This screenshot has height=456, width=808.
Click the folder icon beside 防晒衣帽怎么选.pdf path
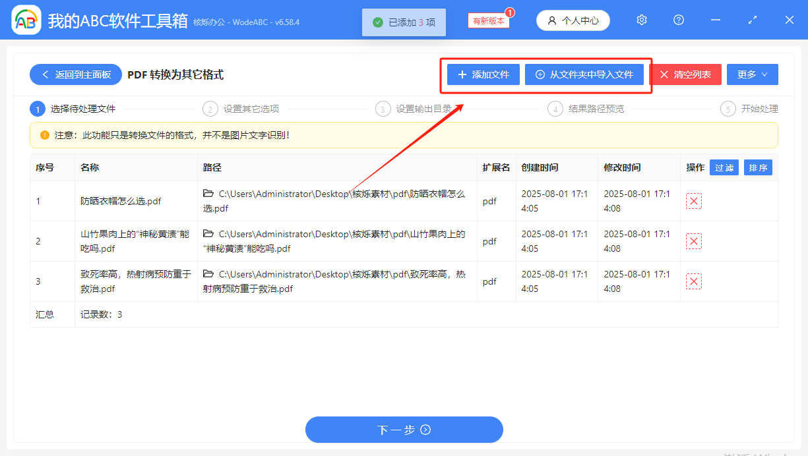click(x=208, y=193)
